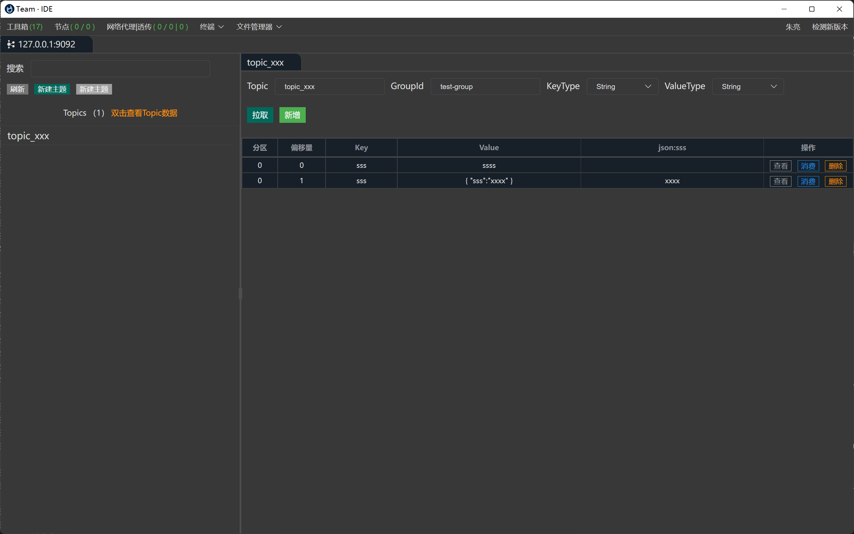The height and width of the screenshot is (534, 854).
Task: Open the 节点 menu
Action: [x=74, y=27]
